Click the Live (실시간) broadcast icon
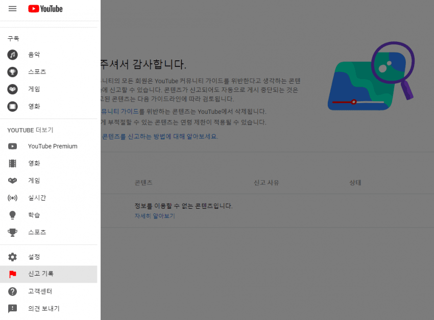 (12, 198)
